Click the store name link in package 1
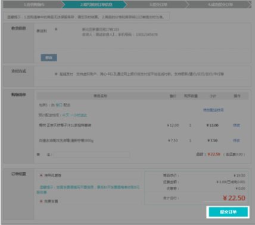Viewport: 255px width, 225px height. [59, 105]
